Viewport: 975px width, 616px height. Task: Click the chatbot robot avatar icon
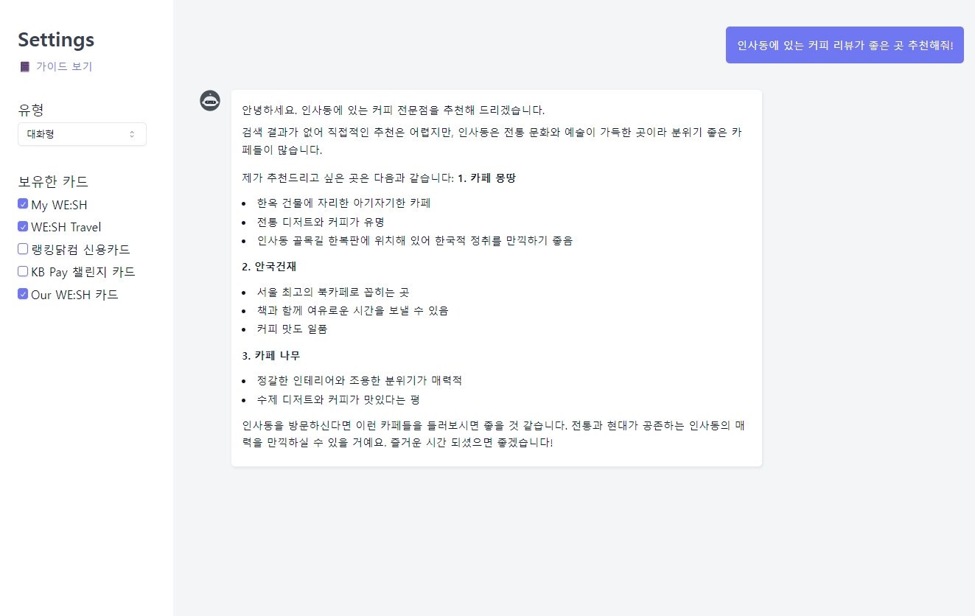point(210,101)
